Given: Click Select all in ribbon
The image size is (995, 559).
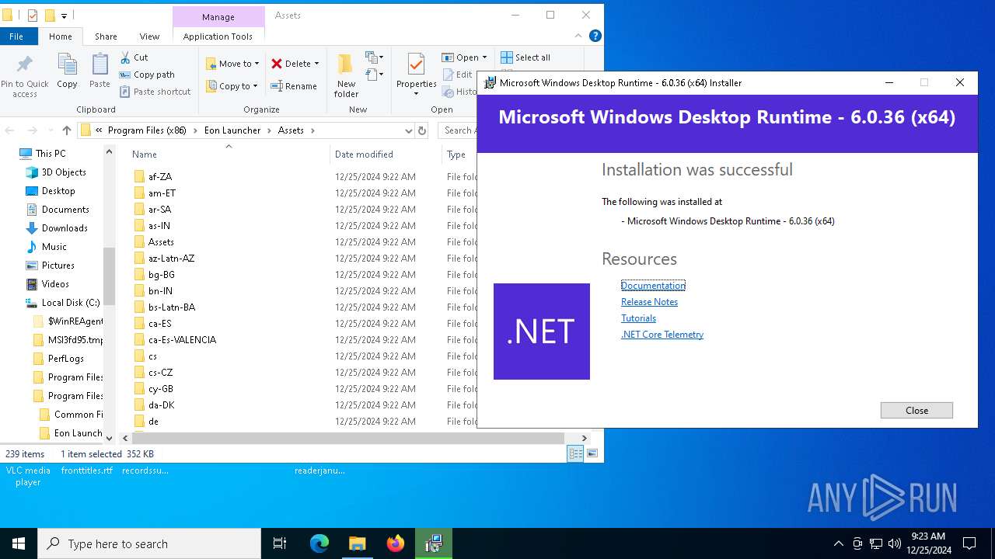Looking at the screenshot, I should (525, 57).
